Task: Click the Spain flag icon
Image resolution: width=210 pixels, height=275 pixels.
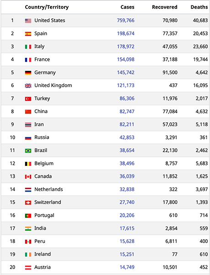Action: coord(28,33)
